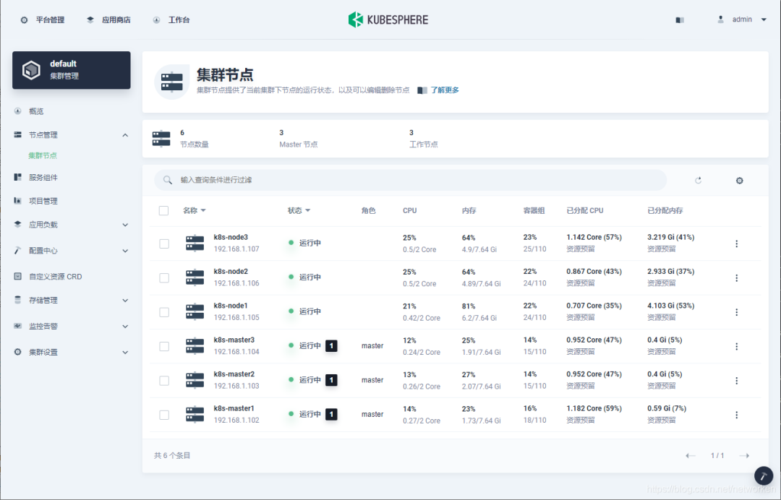
Task: Click the 共 6 个条目 total text
Action: 172,456
